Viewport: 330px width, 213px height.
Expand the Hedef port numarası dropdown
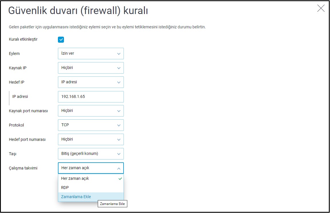[x=91, y=139]
